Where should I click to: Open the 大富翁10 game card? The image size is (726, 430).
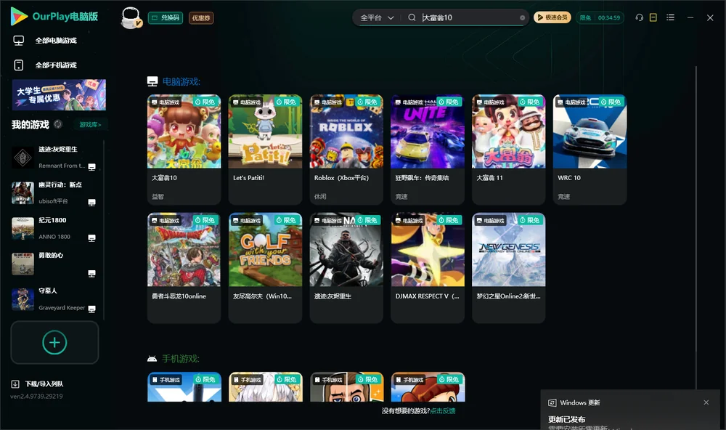pos(184,149)
